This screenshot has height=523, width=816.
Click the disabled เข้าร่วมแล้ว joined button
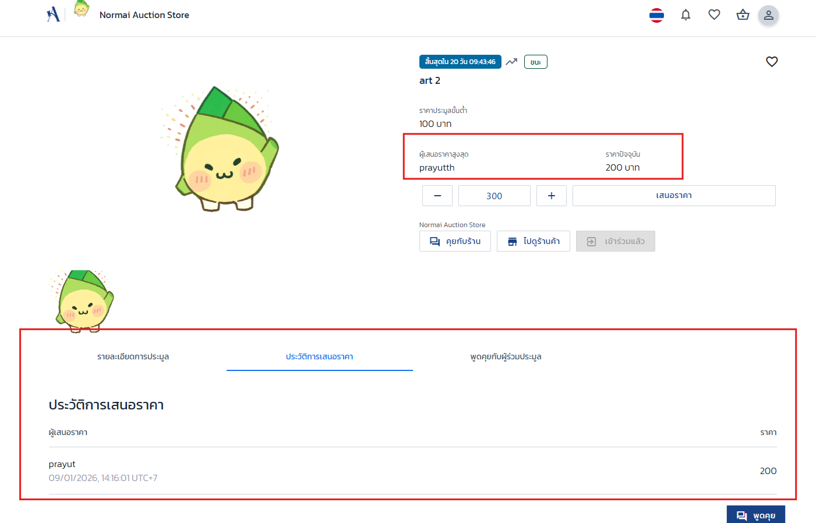615,241
